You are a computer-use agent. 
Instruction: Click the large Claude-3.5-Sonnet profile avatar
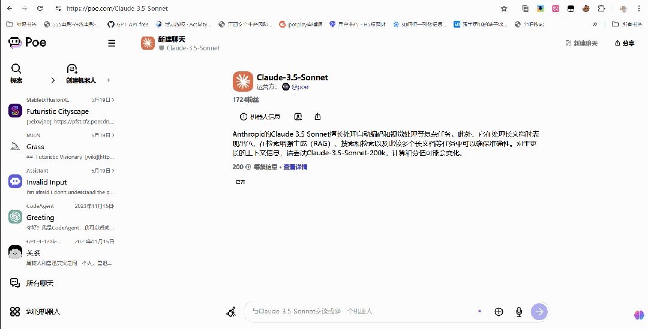click(242, 82)
